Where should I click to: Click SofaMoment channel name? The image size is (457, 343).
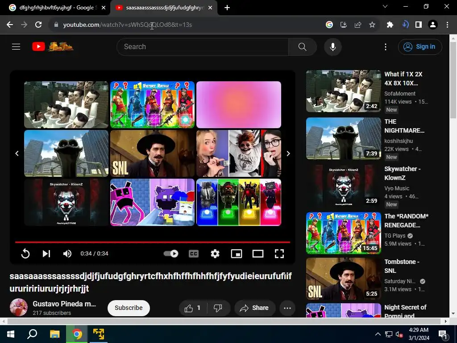[x=400, y=94]
